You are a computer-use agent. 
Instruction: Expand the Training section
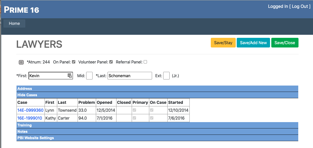[24, 125]
